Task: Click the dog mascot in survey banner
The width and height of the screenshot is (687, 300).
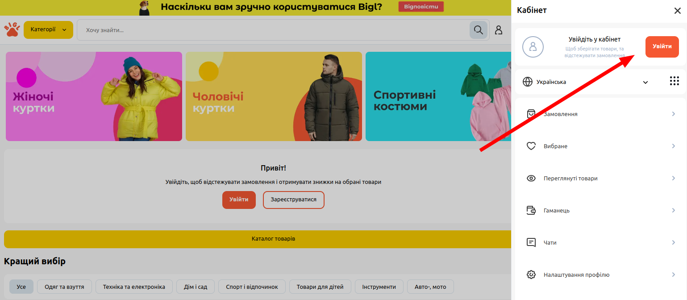Action: tap(144, 8)
